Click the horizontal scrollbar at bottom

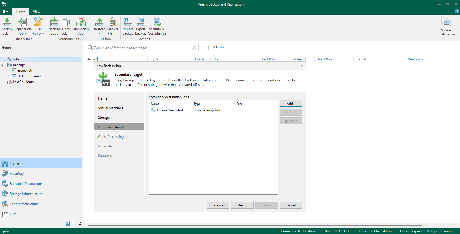[255, 225]
